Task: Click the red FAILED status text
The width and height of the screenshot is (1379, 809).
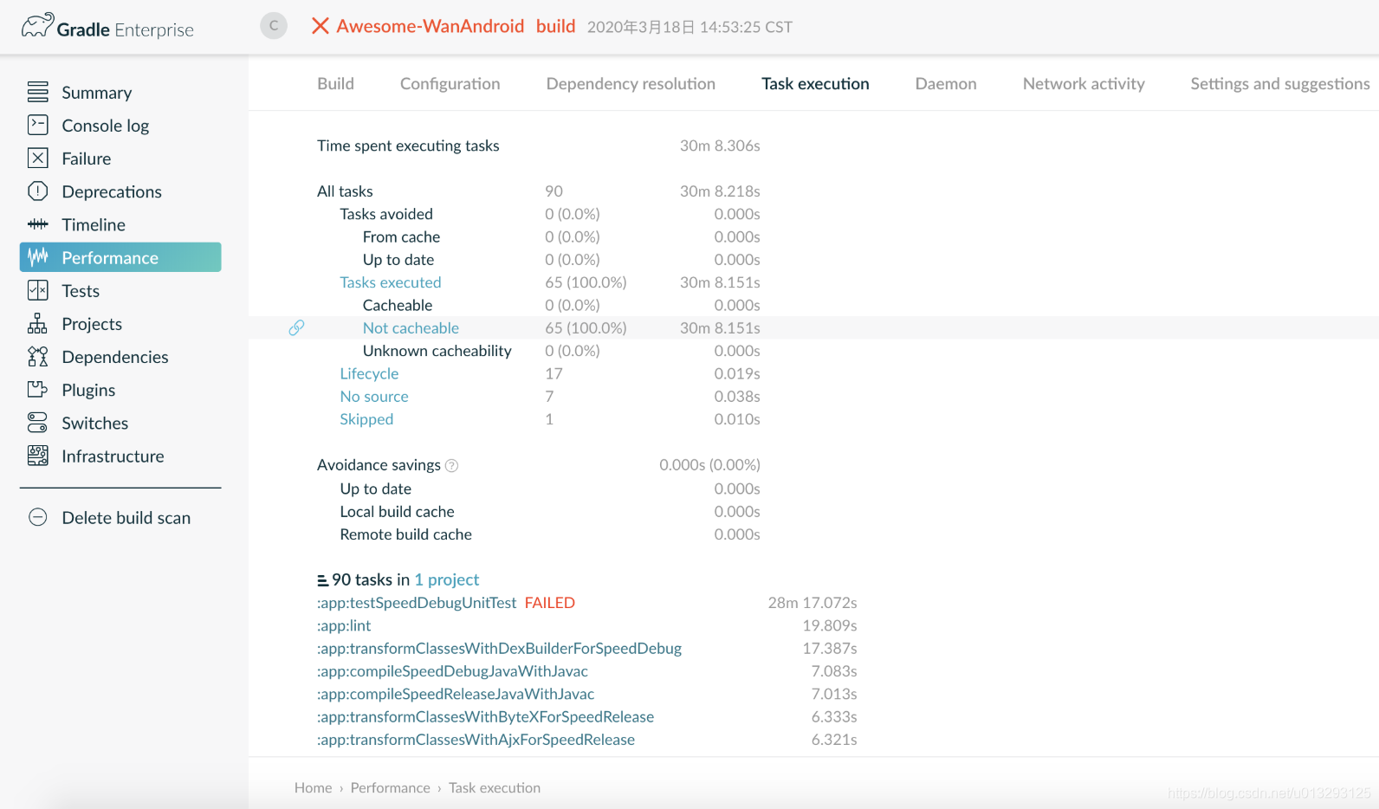Action: pos(550,603)
